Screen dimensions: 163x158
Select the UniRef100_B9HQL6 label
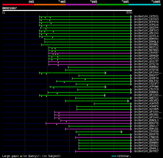pyautogui.click(x=146, y=42)
